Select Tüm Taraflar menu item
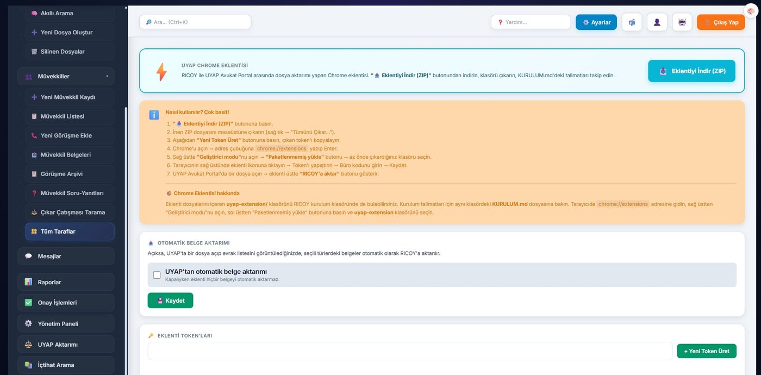The image size is (761, 375). tap(70, 232)
